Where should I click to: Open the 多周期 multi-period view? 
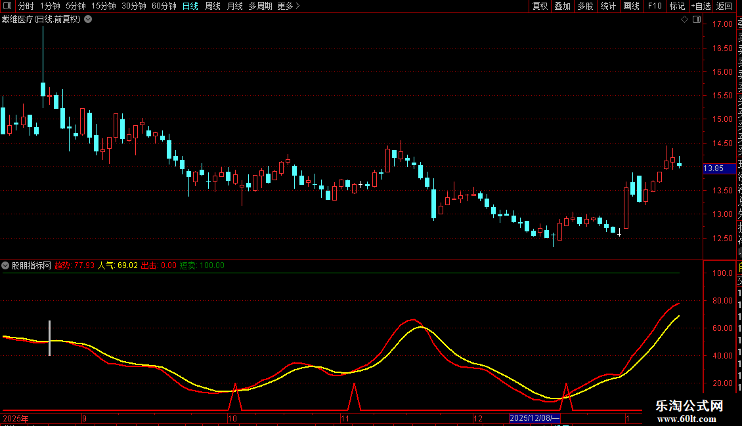[x=260, y=6]
